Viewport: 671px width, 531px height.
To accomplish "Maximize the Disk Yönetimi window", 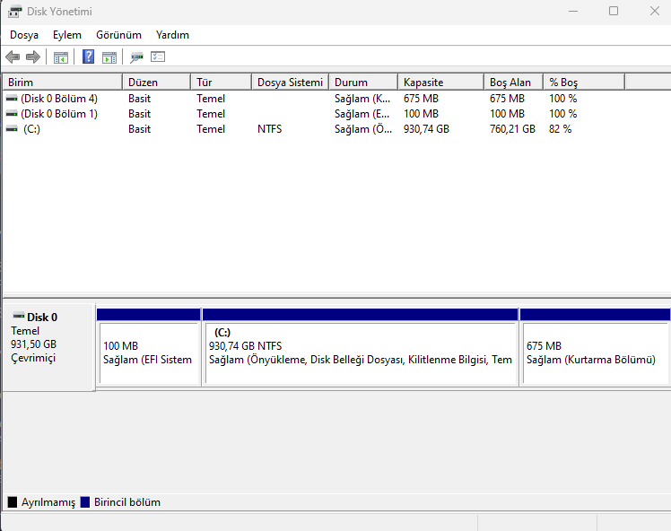I will click(614, 11).
